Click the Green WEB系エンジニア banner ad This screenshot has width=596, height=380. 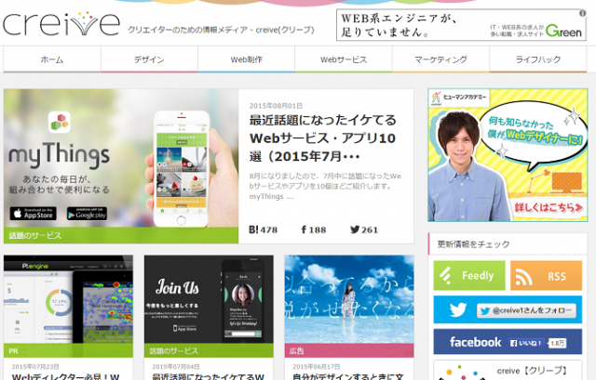pos(461,25)
